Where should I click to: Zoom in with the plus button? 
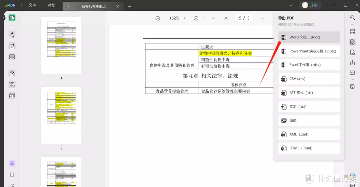pos(196,18)
